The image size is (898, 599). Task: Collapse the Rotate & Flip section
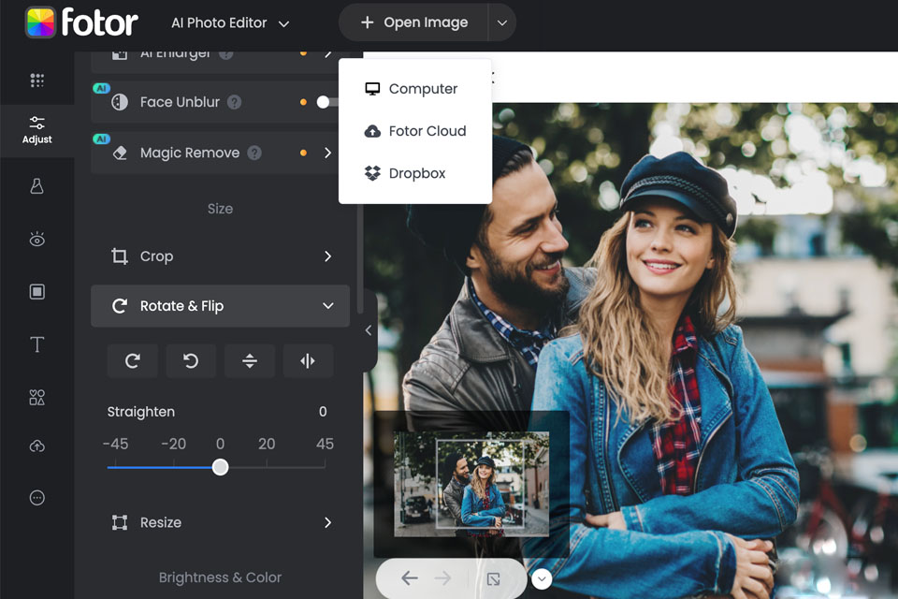[x=327, y=306]
